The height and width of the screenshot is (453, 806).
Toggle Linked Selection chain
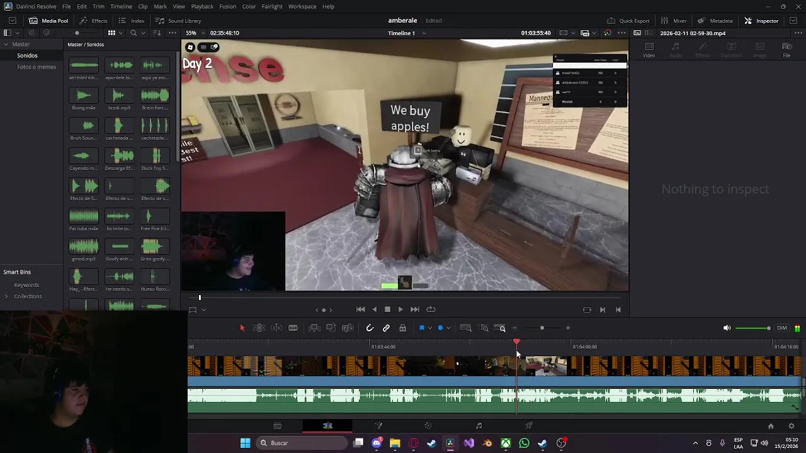point(386,328)
